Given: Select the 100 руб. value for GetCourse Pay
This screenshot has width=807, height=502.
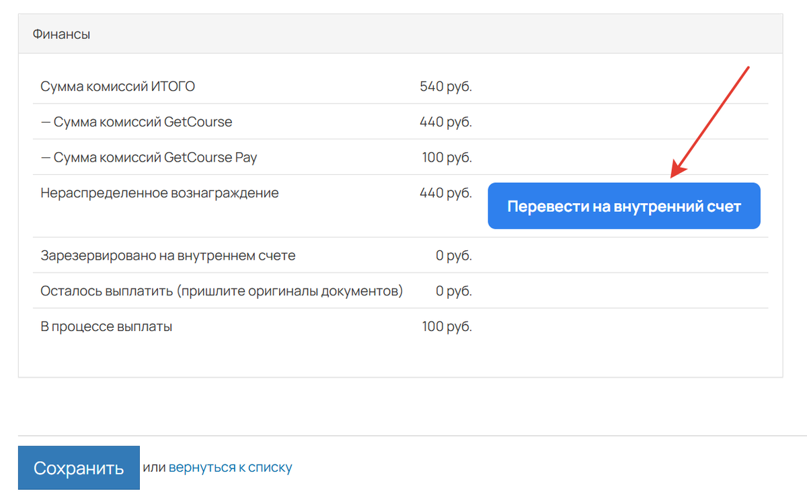Looking at the screenshot, I should [447, 157].
